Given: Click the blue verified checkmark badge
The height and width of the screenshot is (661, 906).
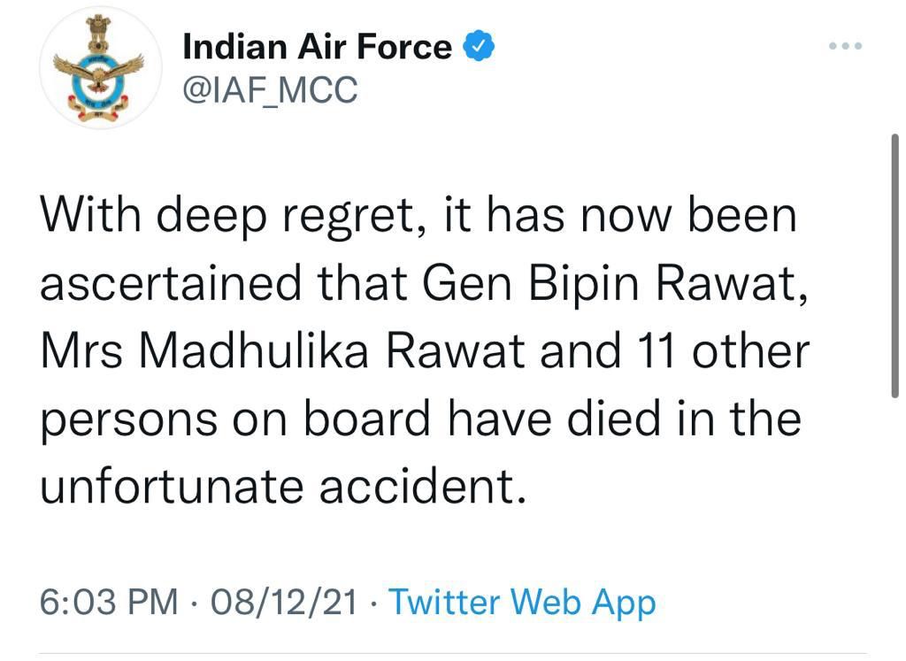Looking at the screenshot, I should [479, 45].
